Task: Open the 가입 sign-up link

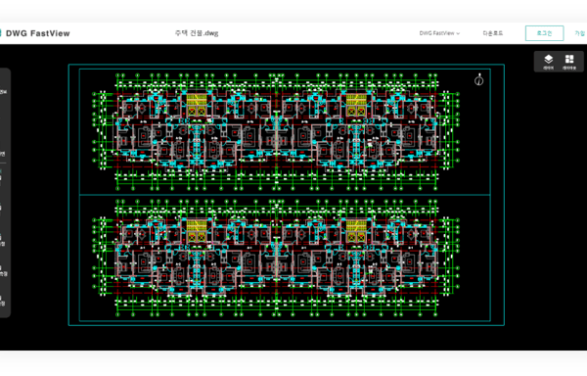Action: (580, 33)
